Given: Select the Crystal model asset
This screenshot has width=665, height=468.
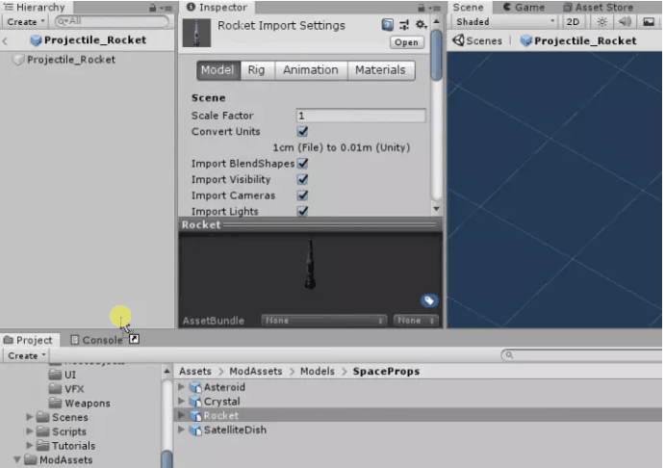Looking at the screenshot, I should tap(215, 402).
